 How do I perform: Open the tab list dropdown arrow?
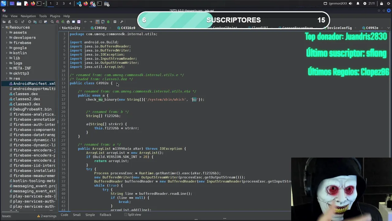point(389,28)
